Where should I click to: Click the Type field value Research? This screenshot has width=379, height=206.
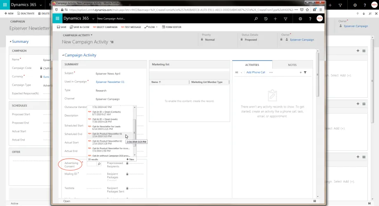(x=101, y=91)
